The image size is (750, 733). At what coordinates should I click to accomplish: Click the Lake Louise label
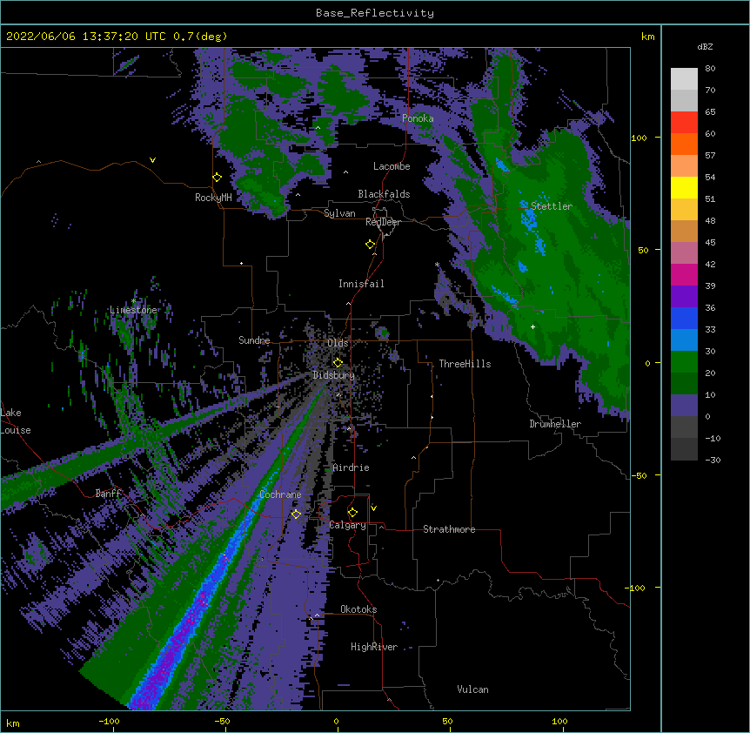[x=16, y=421]
